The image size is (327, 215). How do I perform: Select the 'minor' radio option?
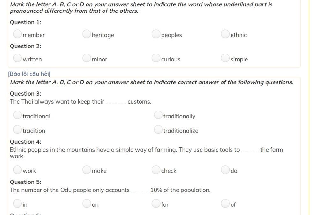point(87,58)
